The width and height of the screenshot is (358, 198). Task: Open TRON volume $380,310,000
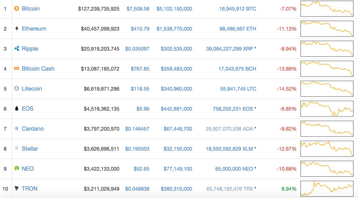(x=176, y=189)
